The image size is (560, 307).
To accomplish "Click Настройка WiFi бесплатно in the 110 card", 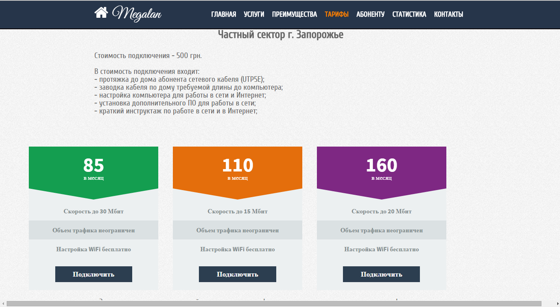I will [238, 249].
